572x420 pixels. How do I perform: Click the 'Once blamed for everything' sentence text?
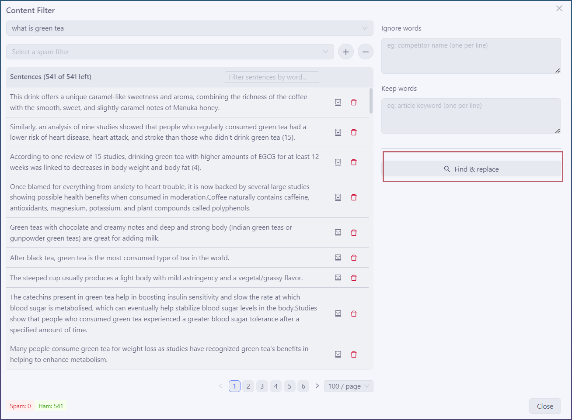coord(160,197)
